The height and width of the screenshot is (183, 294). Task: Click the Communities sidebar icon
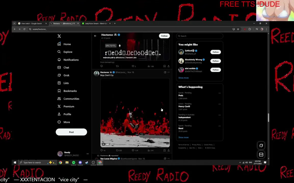click(x=59, y=99)
